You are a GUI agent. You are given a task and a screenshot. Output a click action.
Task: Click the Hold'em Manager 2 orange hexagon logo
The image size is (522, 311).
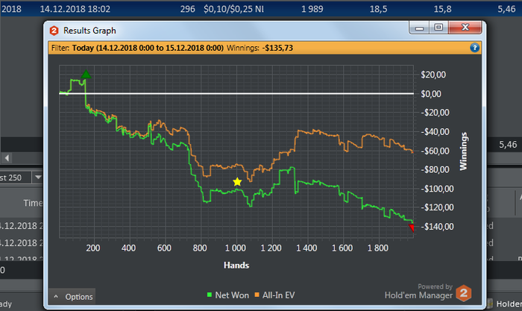pyautogui.click(x=463, y=293)
